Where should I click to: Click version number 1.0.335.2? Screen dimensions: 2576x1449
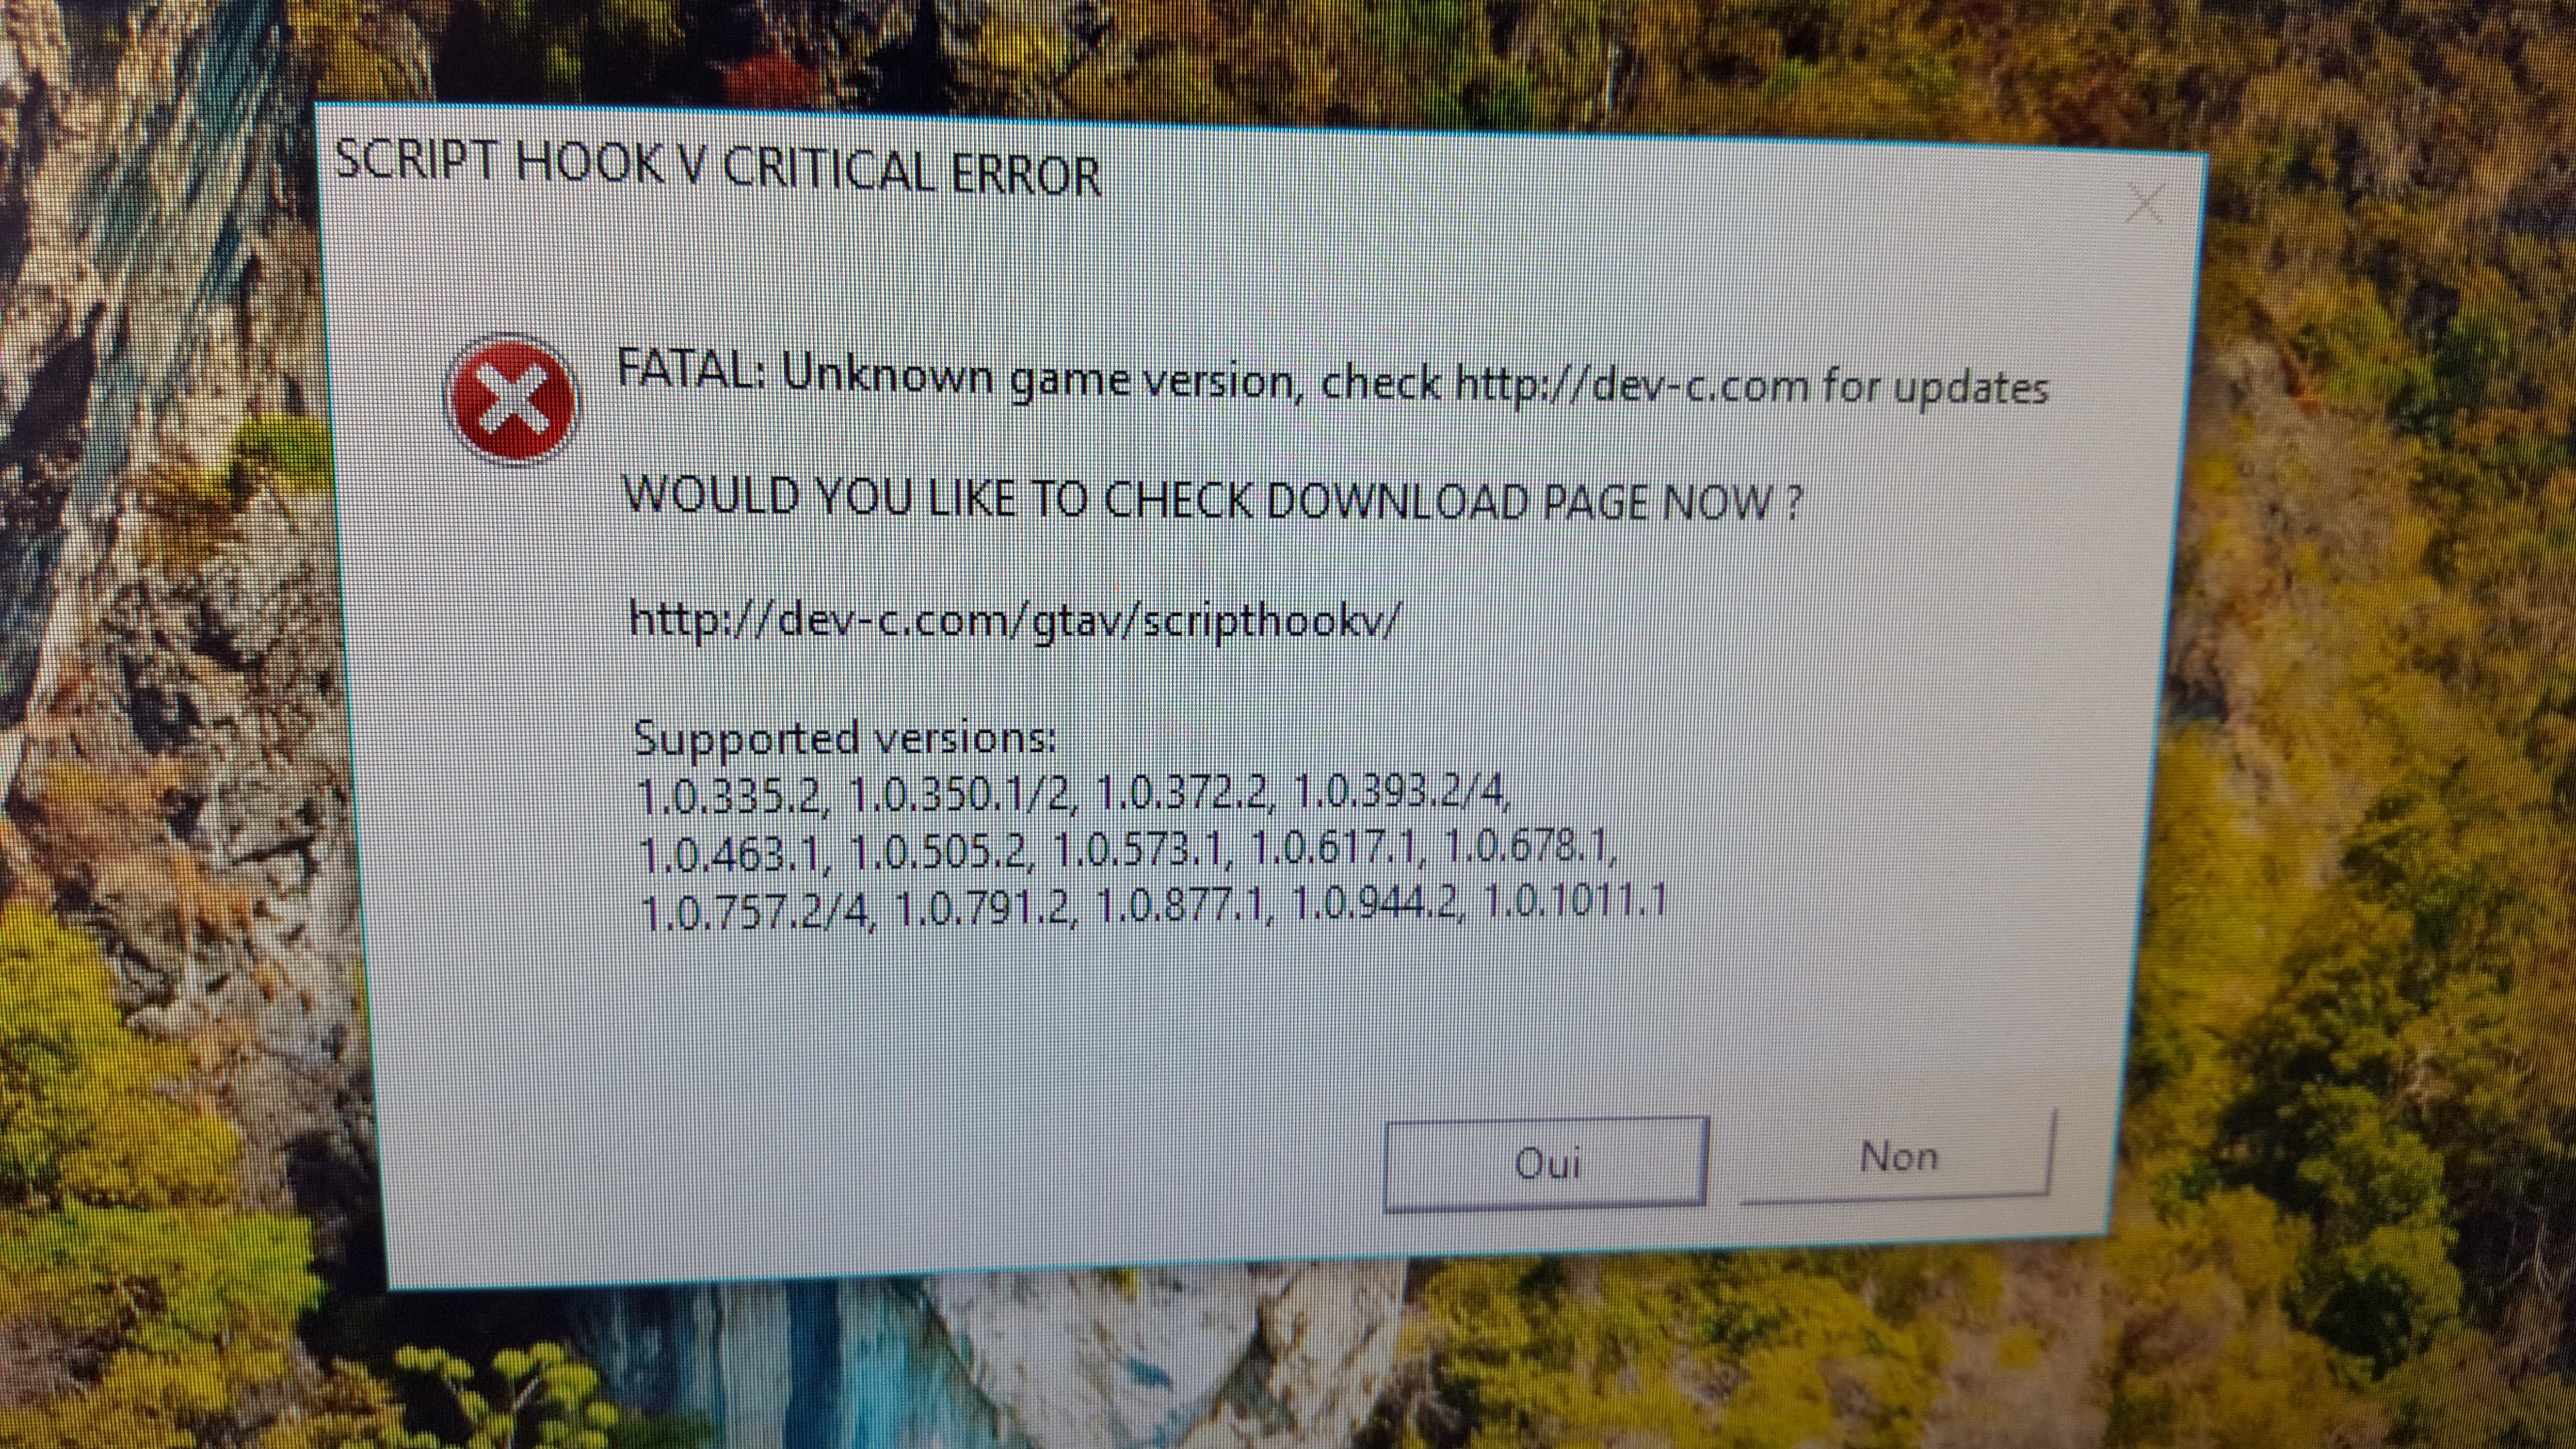(729, 795)
